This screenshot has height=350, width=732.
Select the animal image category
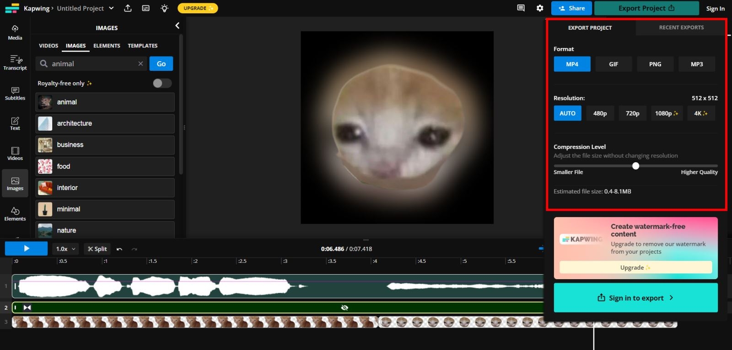pos(105,102)
